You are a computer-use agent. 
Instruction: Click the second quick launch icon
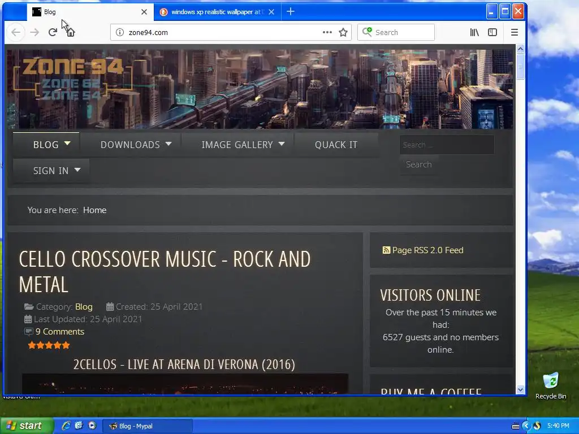[79, 426]
